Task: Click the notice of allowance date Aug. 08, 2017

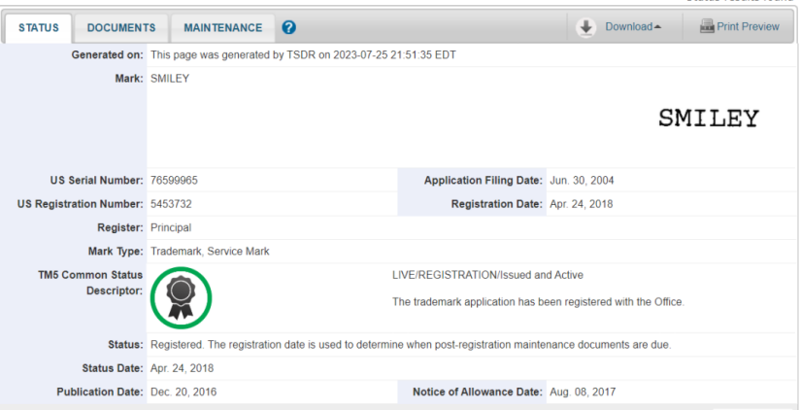Action: (x=583, y=393)
